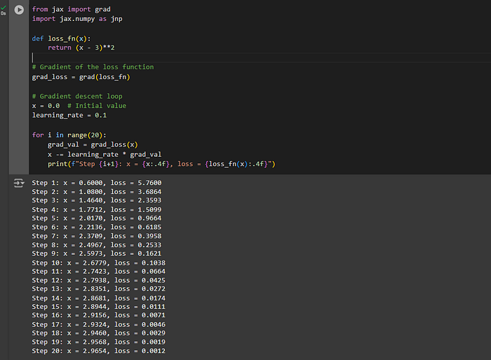Click the 'return (x - 3)**2' line
The width and height of the screenshot is (491, 360).
pos(81,48)
